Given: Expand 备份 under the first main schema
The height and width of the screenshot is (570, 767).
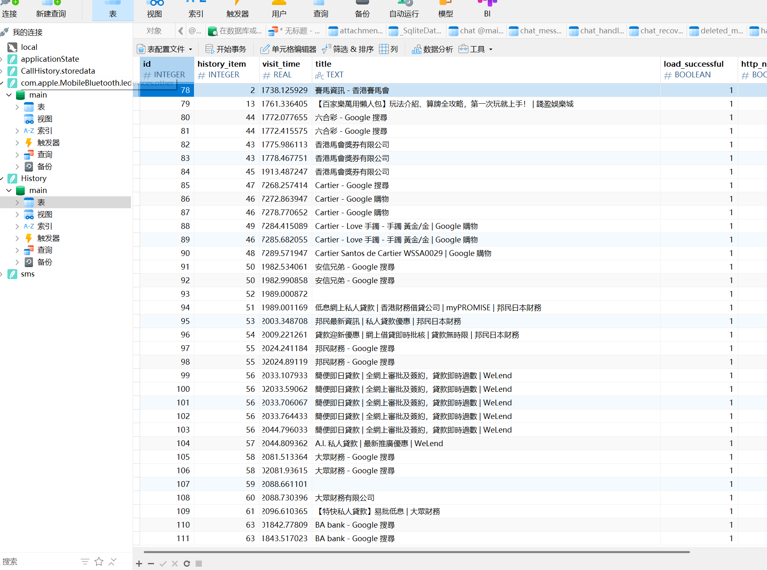Looking at the screenshot, I should pyautogui.click(x=17, y=167).
